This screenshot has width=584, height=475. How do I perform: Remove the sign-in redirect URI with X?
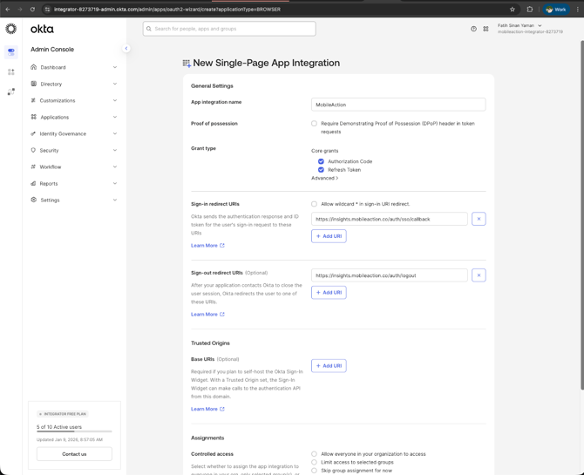pos(479,219)
